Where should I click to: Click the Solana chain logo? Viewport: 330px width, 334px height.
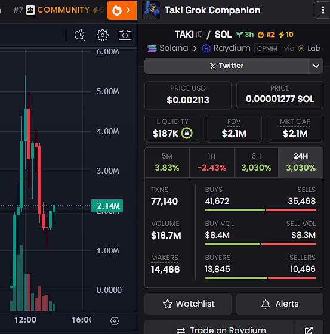pyautogui.click(x=152, y=48)
